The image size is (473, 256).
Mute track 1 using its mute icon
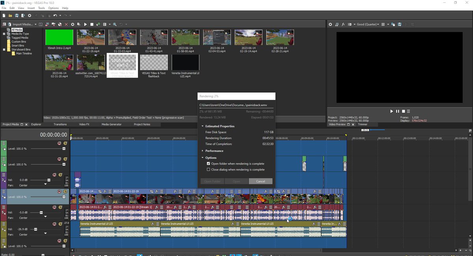coord(60,143)
